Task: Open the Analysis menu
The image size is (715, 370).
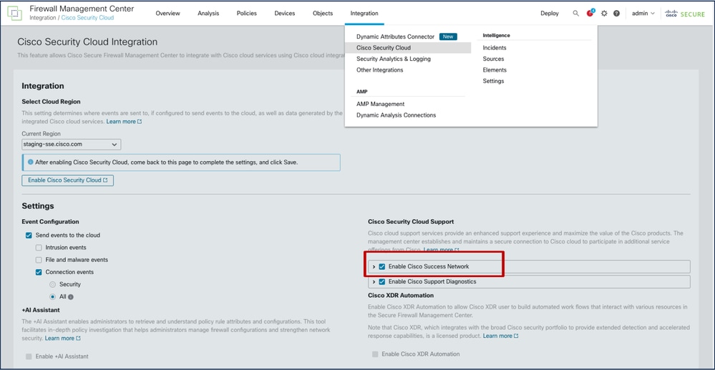Action: 208,13
